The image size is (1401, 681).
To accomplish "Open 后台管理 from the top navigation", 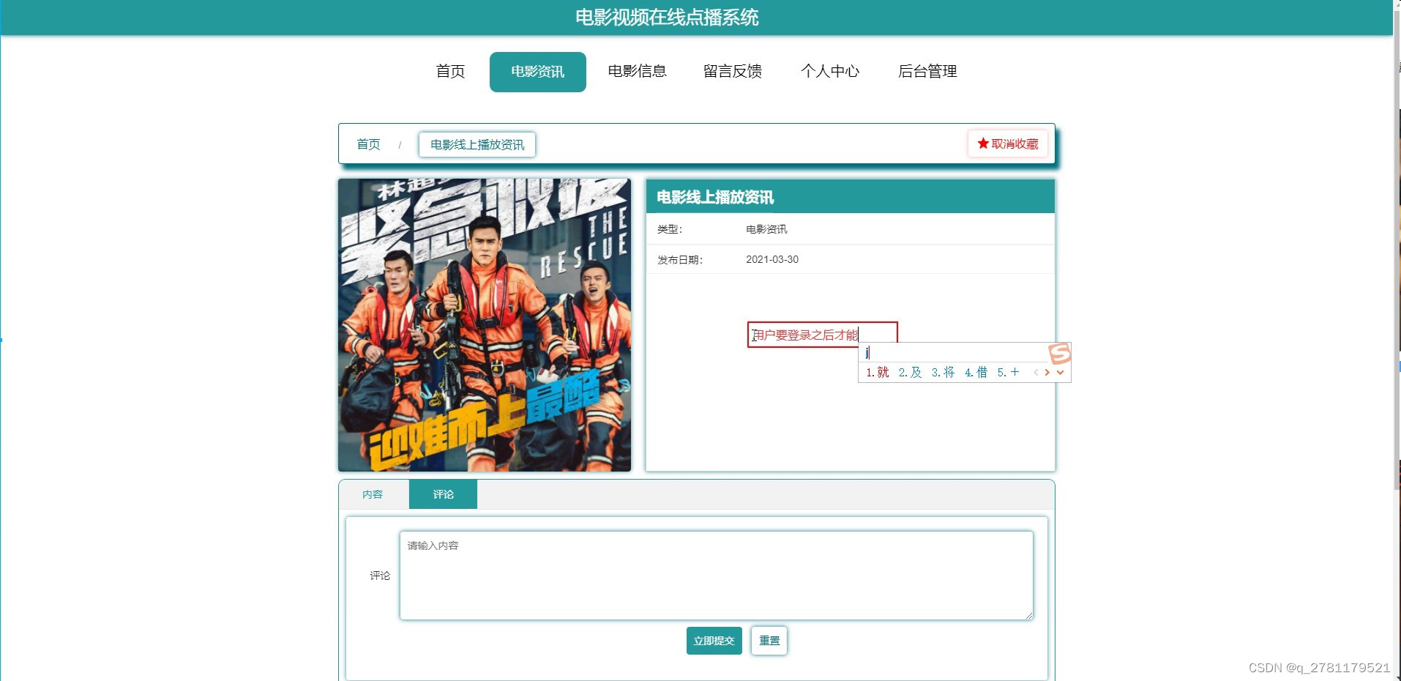I will (x=928, y=71).
